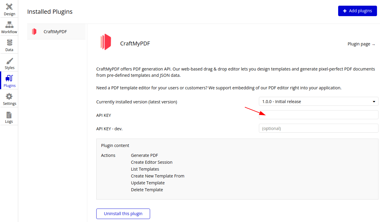The image size is (380, 222).
Task: Click the Create Editor Session action
Action: (x=152, y=162)
